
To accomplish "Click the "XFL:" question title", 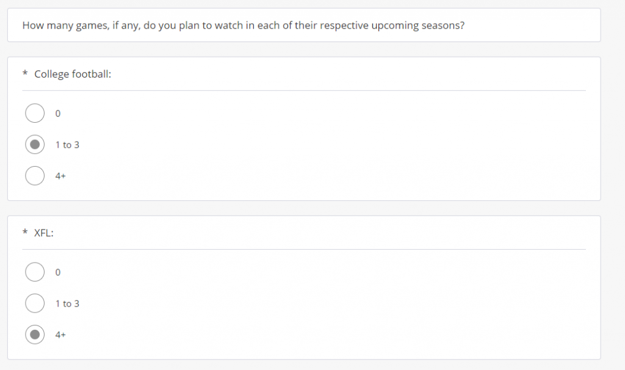I will point(44,233).
